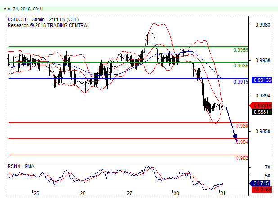Click the 0.9955 resistance level label
This screenshot has height=199, width=278.
click(241, 50)
